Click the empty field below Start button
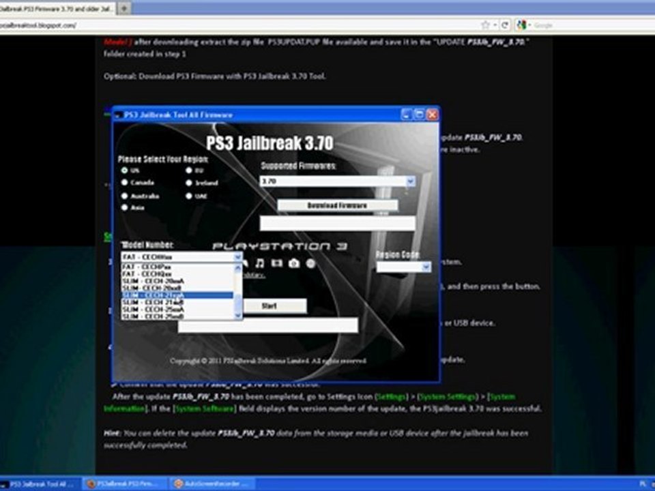This screenshot has height=491, width=655. pos(268,325)
